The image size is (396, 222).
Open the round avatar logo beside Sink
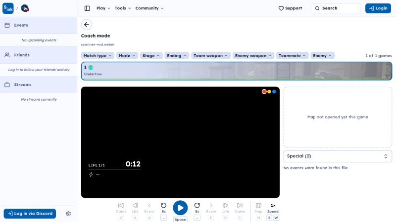tap(25, 8)
